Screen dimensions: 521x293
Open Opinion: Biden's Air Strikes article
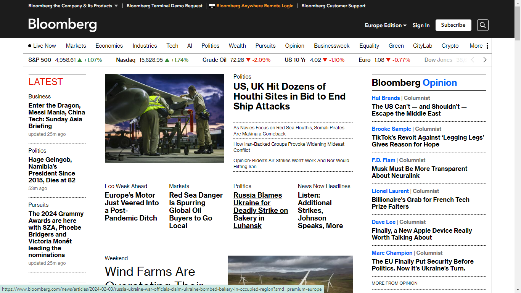point(291,164)
